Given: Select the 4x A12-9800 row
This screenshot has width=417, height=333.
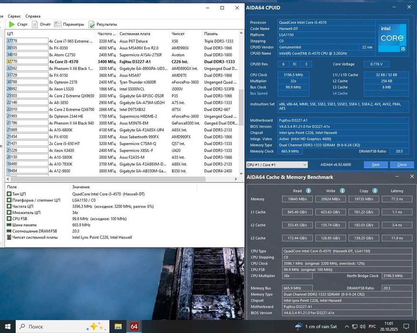Looking at the screenshot, I should coord(122,171).
